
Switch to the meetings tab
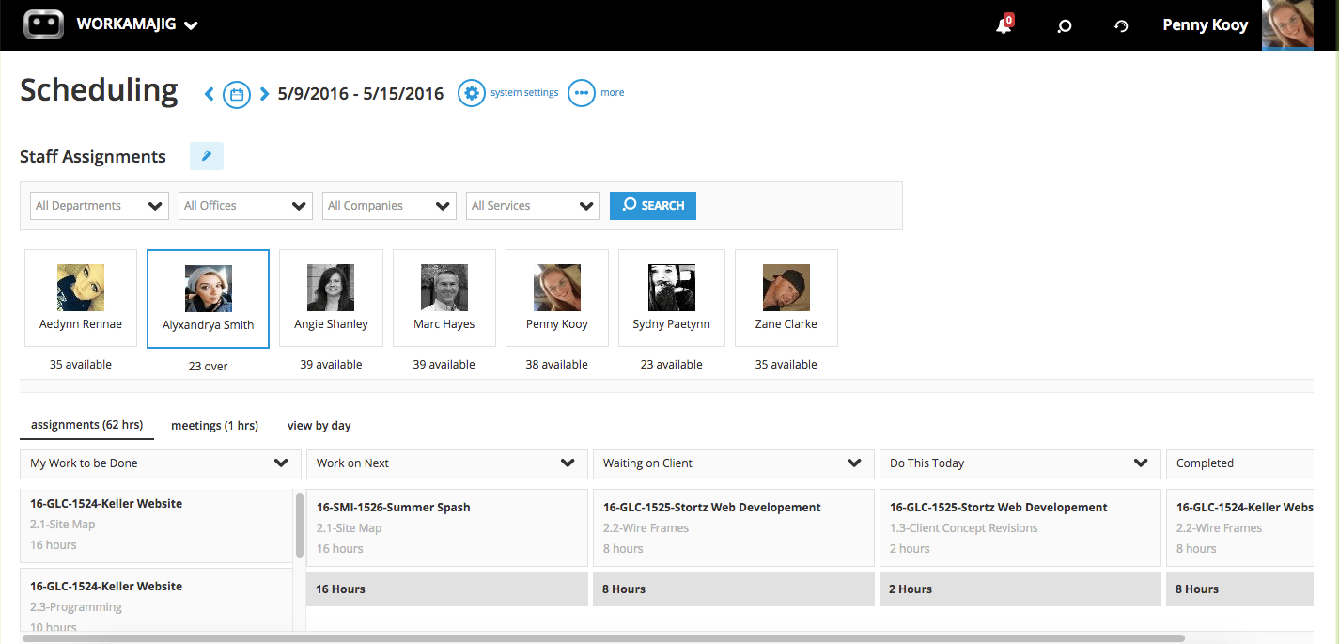point(214,425)
